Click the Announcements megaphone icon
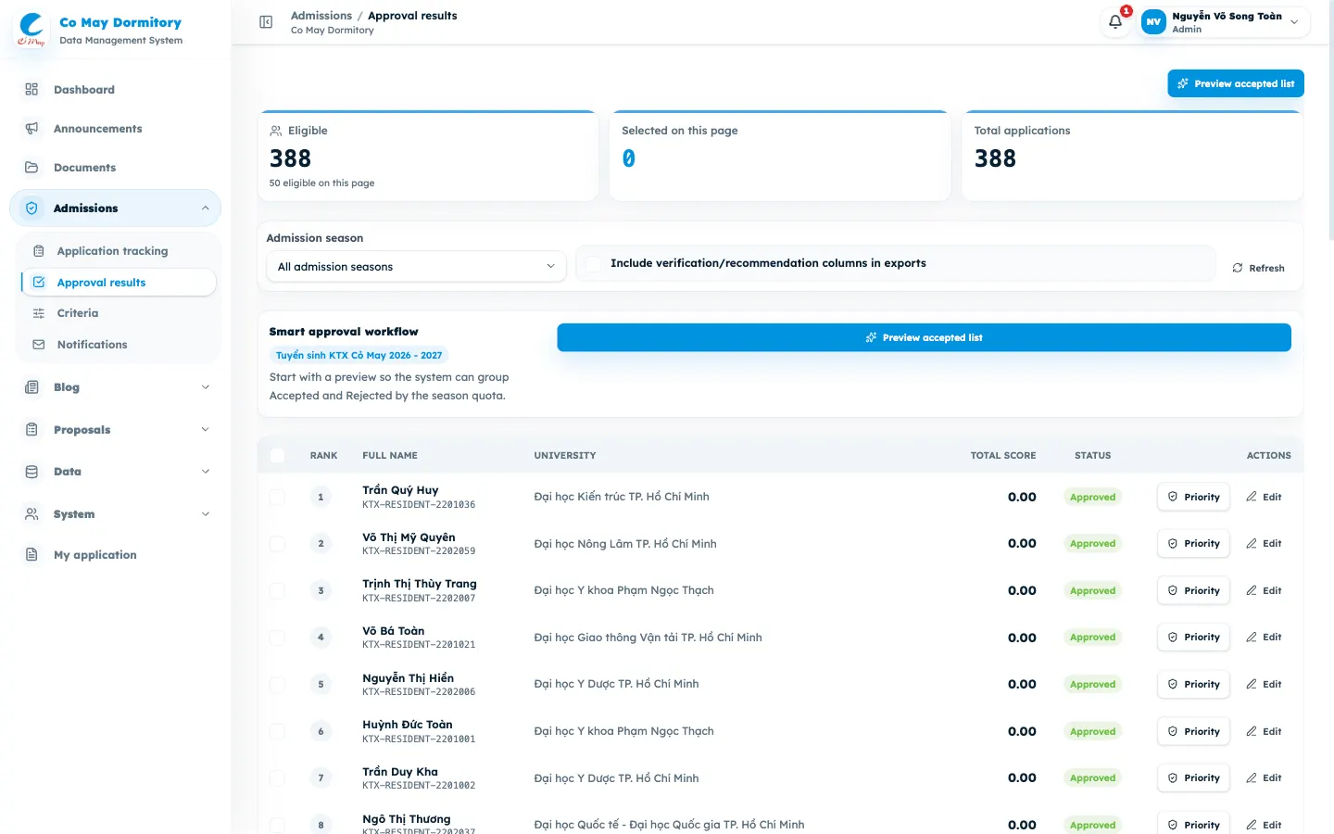Screen dimensions: 1334x834 (x=31, y=129)
